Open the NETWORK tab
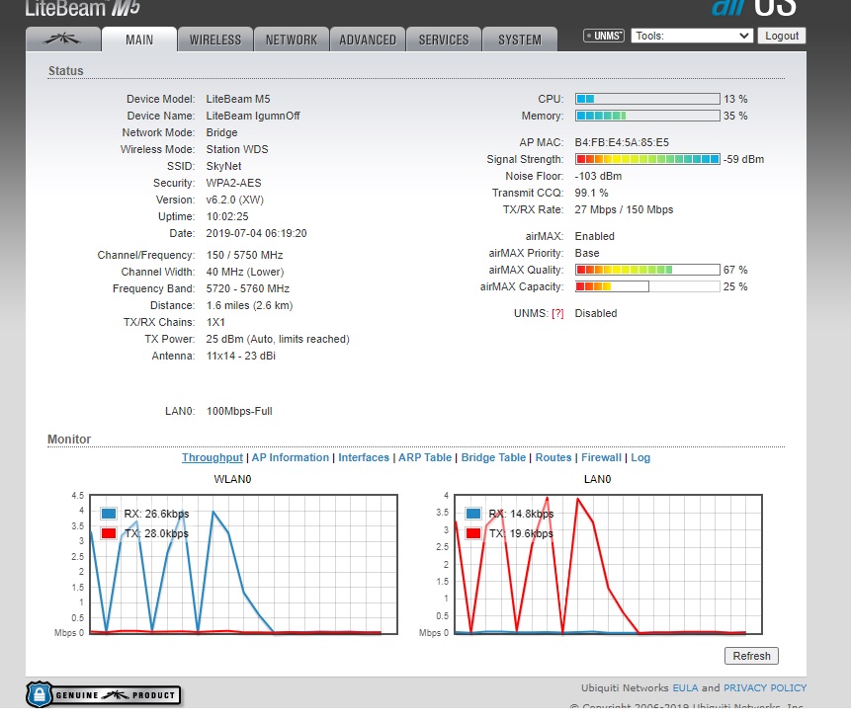This screenshot has width=851, height=721. click(x=292, y=40)
